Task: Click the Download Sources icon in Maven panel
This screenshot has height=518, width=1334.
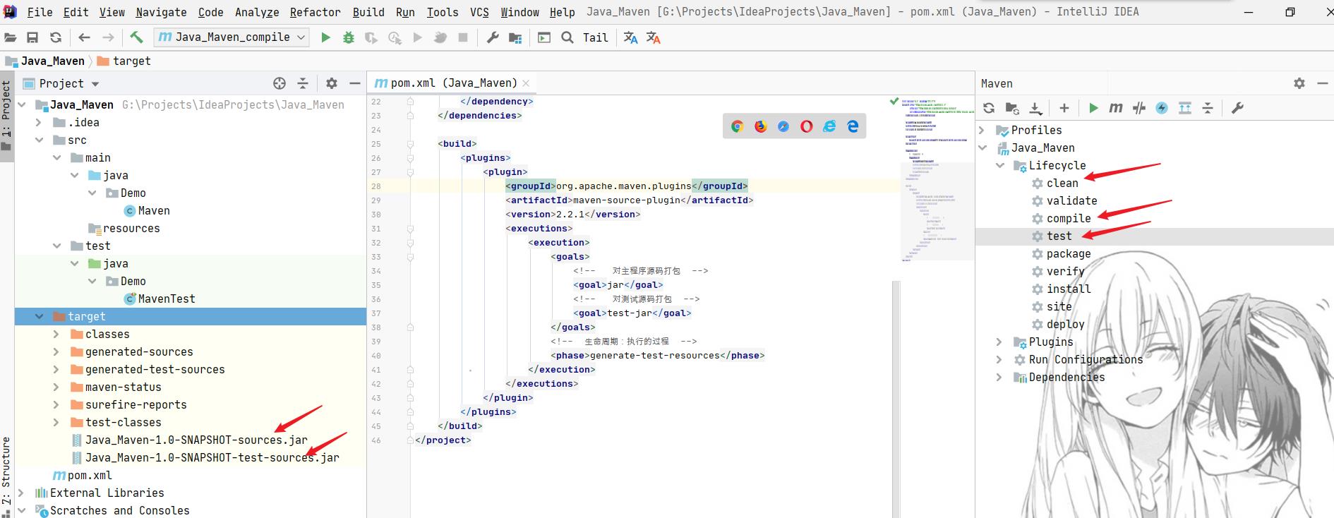Action: (x=1035, y=108)
